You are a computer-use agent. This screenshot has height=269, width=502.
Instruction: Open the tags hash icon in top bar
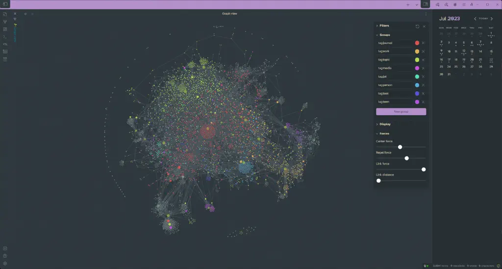[x=455, y=4]
